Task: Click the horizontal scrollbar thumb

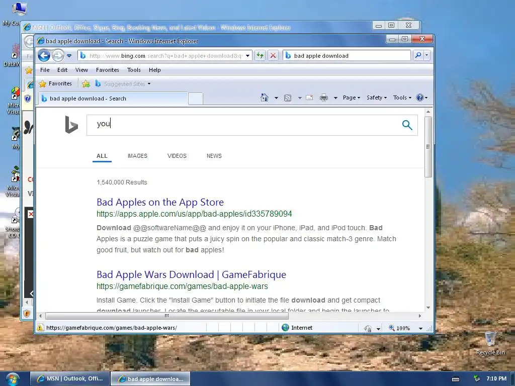Action: point(167,316)
